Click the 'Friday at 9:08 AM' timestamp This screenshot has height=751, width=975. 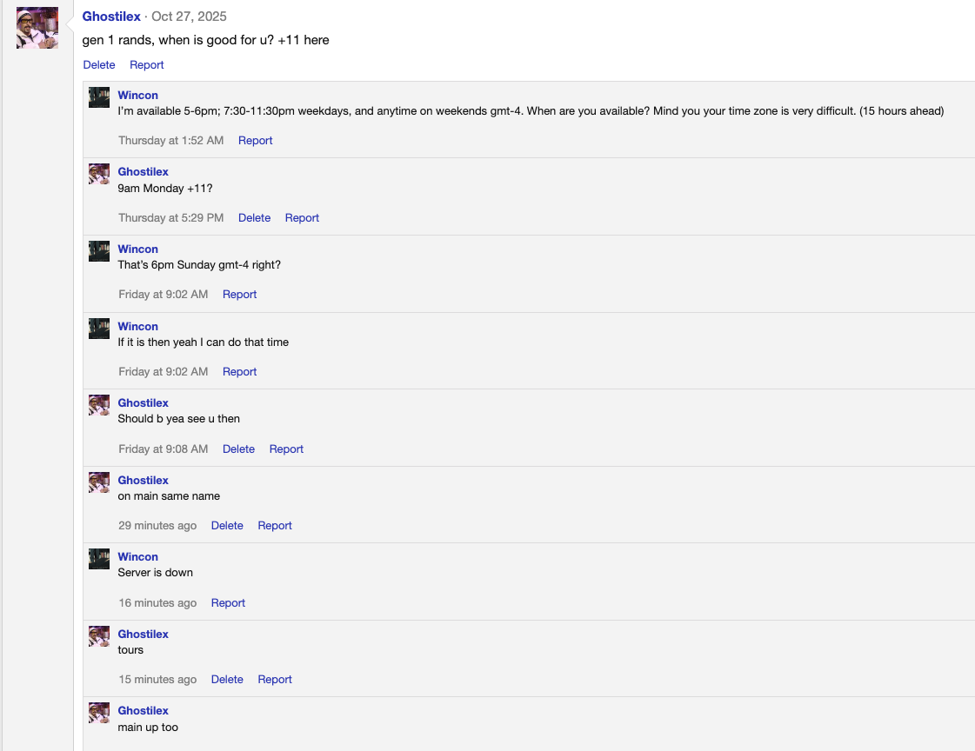coord(163,449)
